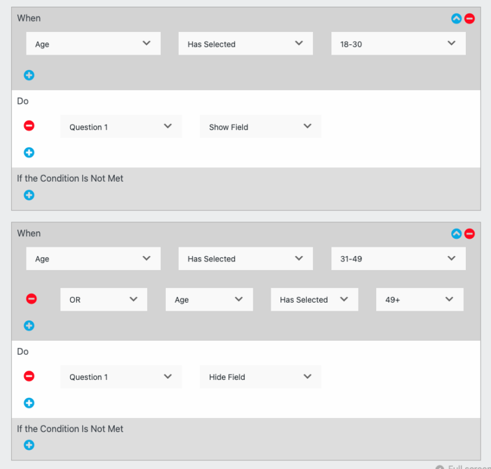Screen dimensions: 491x469
Task: Collapse the first When condition block
Action: coord(456,18)
